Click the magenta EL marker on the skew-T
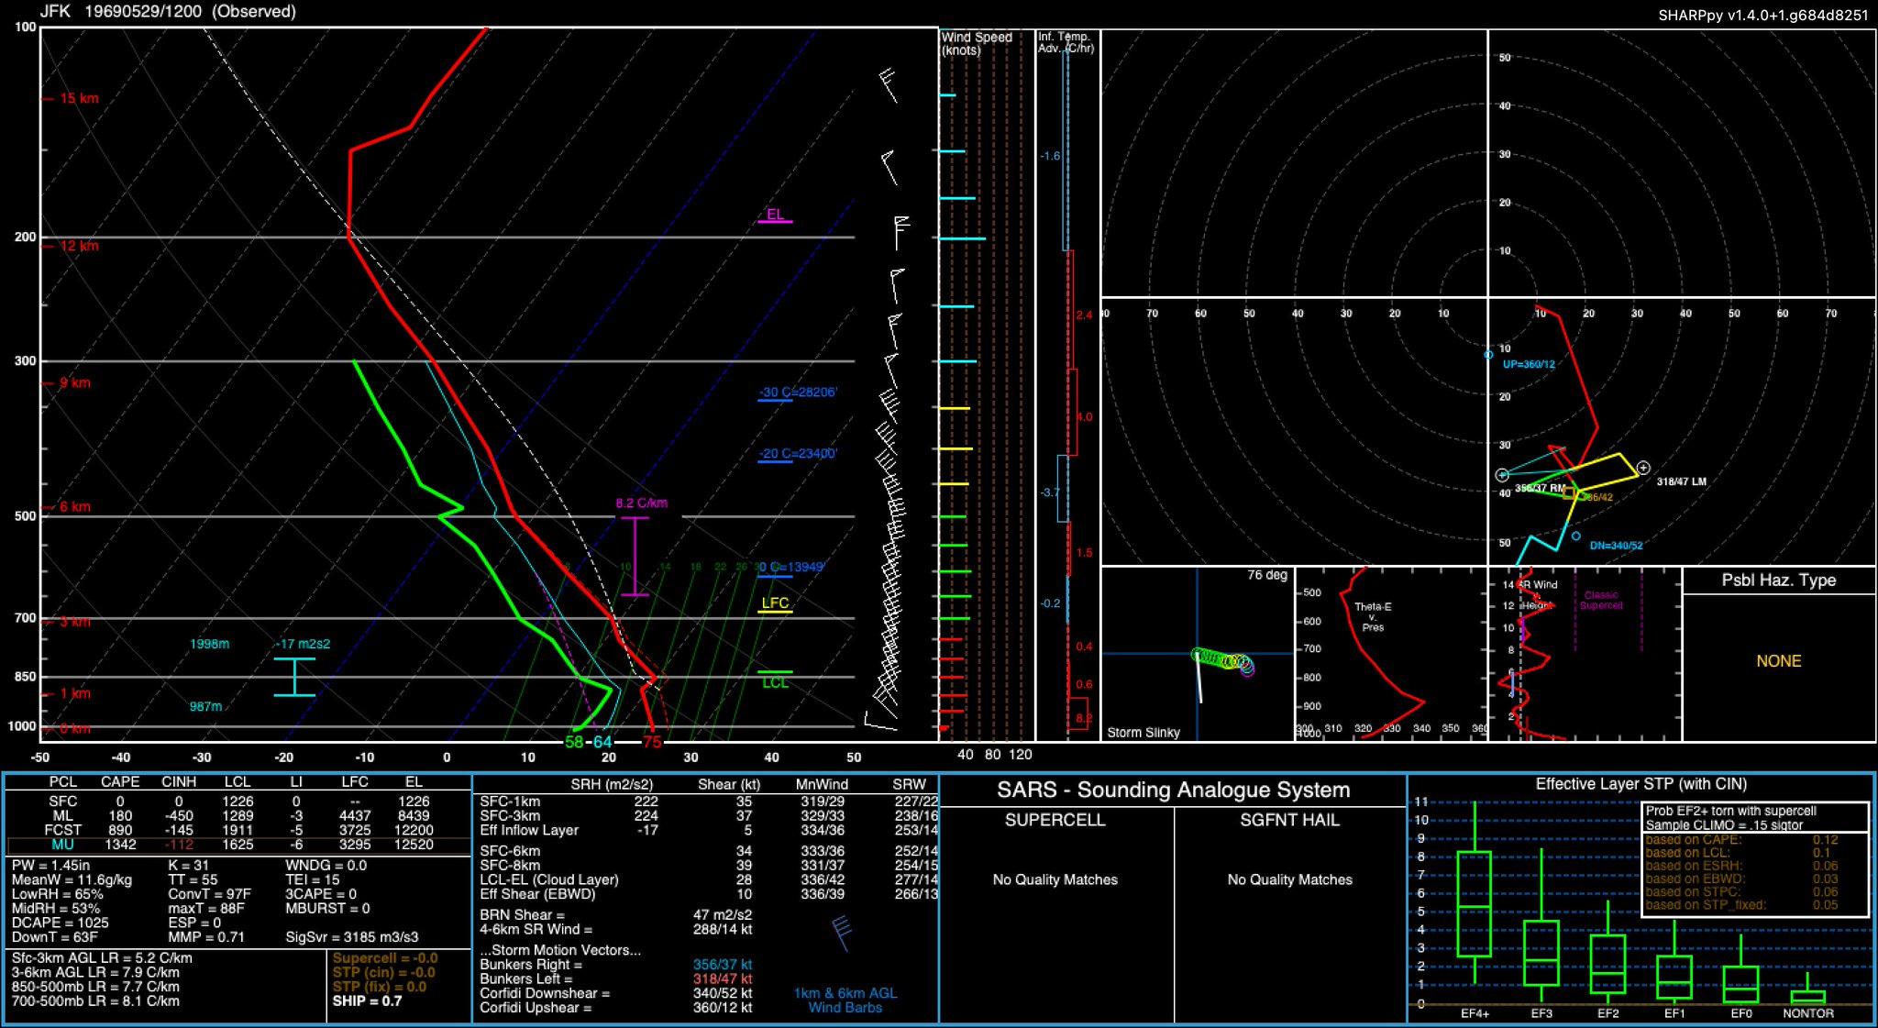 point(775,216)
